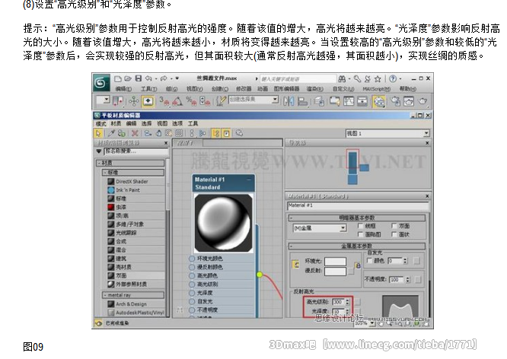The image size is (507, 359).
Task: Toggle the self-illumination 颜色 checkbox
Action: (x=369, y=260)
